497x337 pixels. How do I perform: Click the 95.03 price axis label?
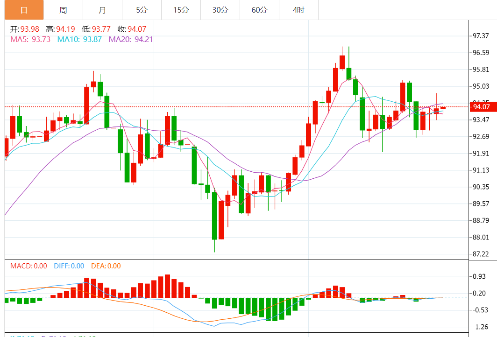click(481, 86)
